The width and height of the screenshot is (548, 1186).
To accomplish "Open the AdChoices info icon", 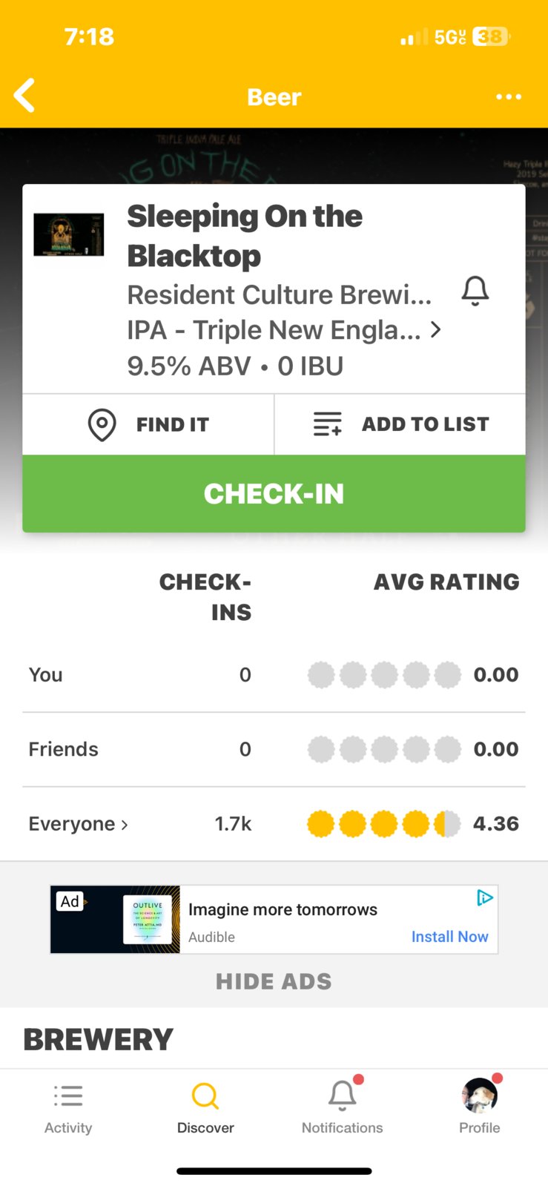I will 484,897.
